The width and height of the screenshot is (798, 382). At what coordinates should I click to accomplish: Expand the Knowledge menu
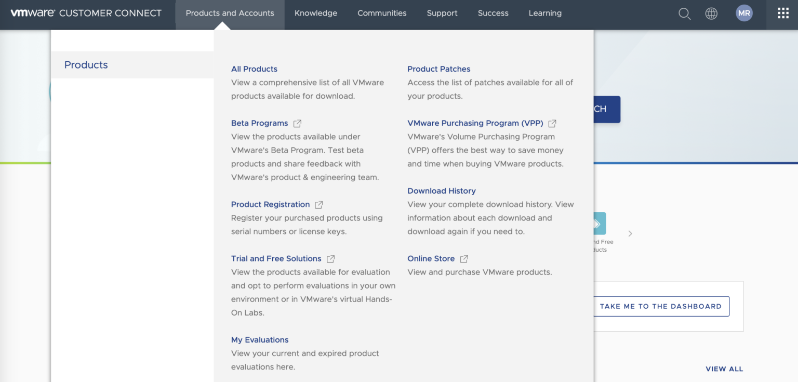tap(315, 13)
